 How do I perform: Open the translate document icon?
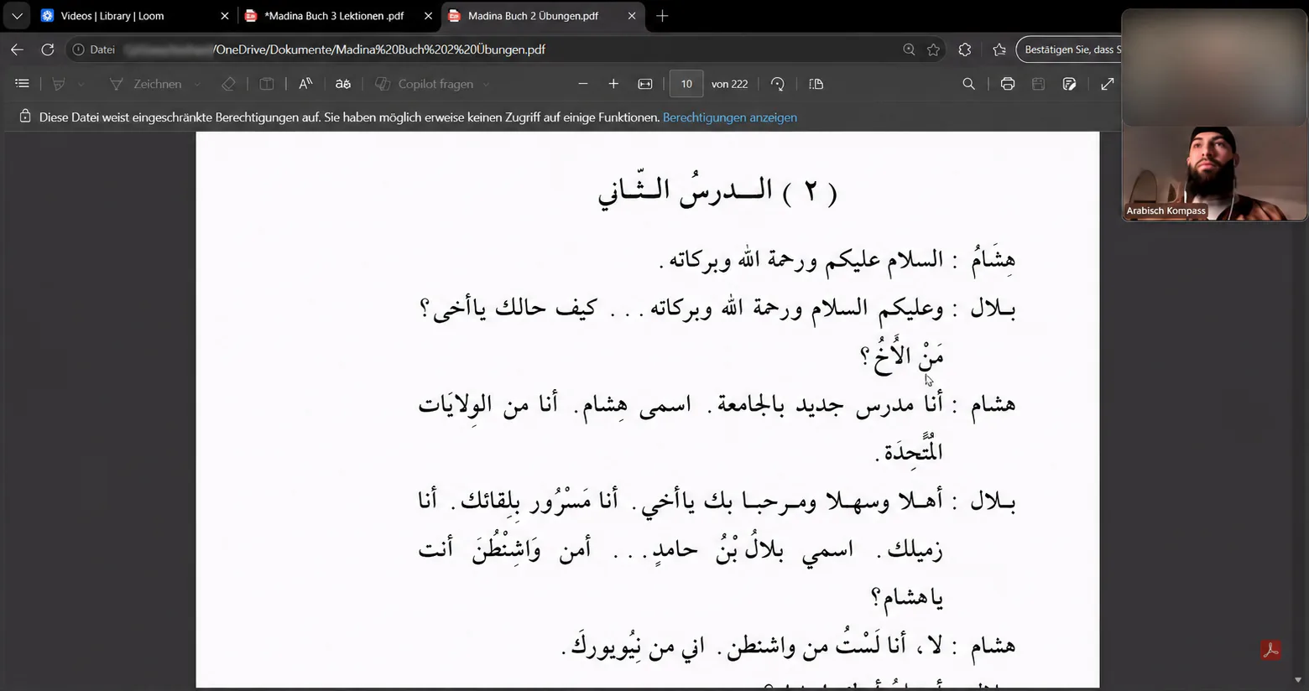[343, 84]
